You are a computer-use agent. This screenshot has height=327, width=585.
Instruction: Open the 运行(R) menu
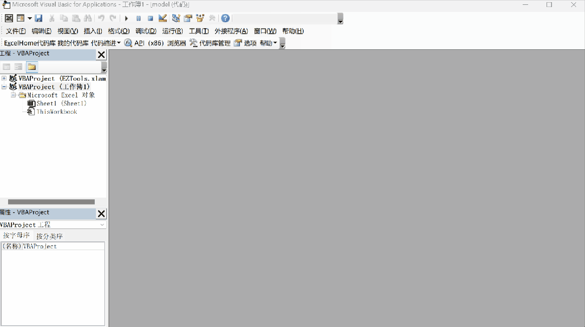click(x=172, y=31)
